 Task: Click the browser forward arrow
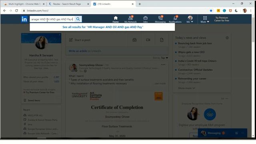coord(11,11)
